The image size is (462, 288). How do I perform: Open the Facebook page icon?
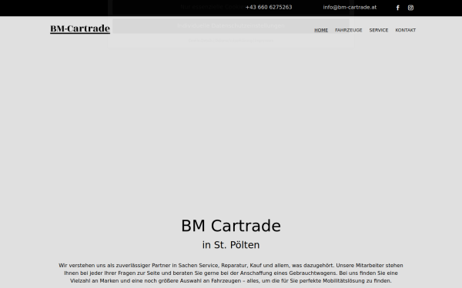click(397, 8)
